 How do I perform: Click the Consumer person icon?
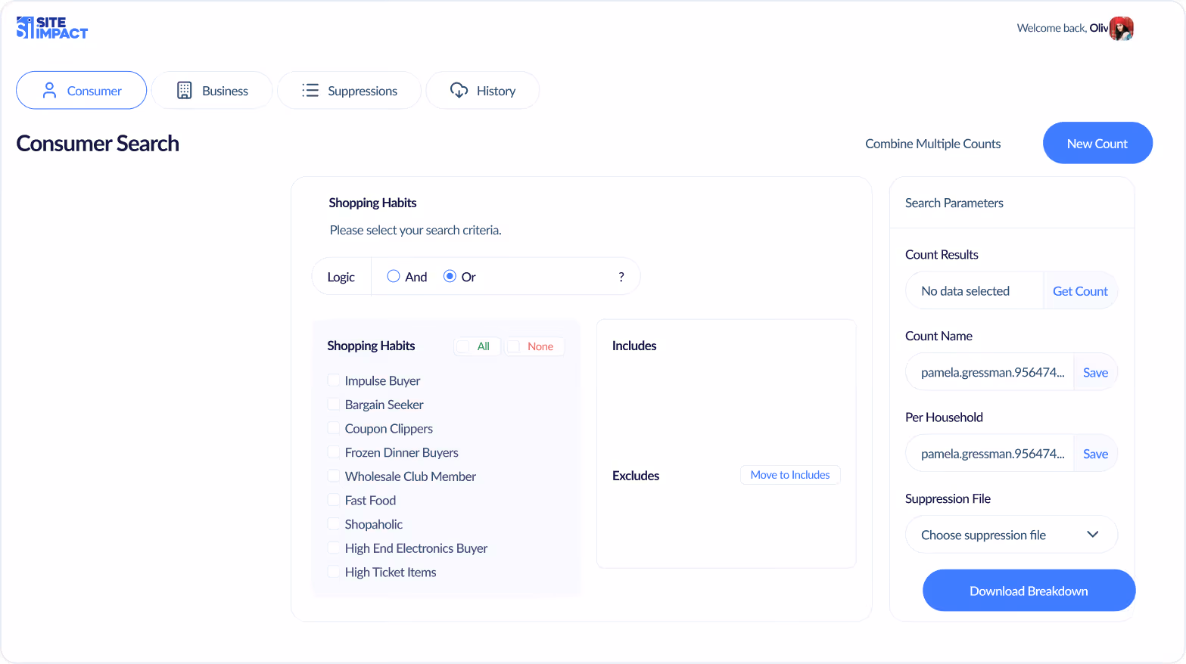[50, 91]
